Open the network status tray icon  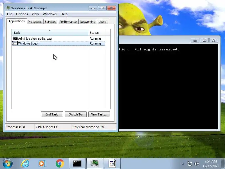[190, 164]
